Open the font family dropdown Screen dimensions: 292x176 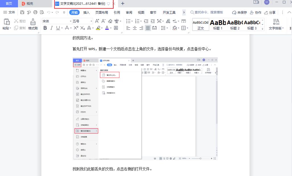click(x=70, y=21)
